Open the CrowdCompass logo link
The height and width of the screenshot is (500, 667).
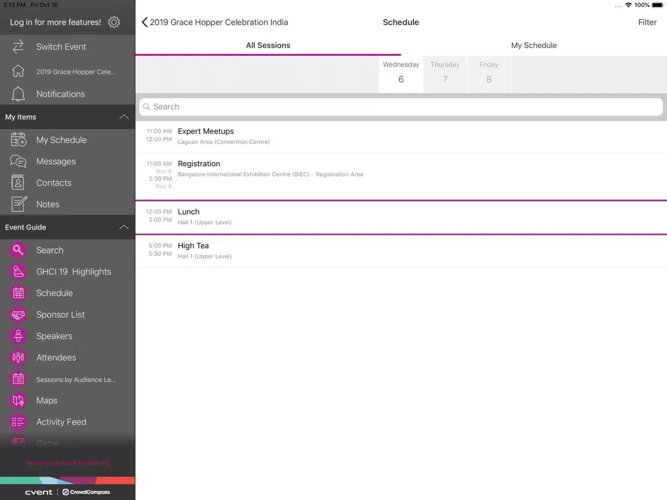86,492
